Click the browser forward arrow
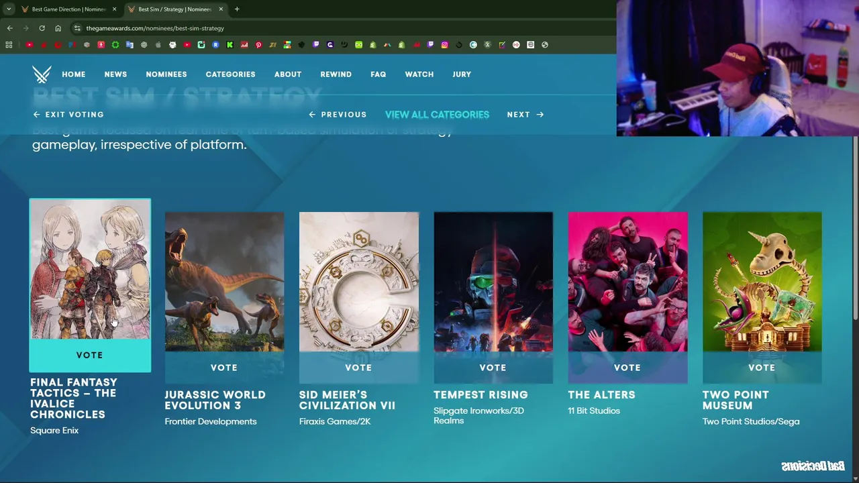 (x=26, y=28)
